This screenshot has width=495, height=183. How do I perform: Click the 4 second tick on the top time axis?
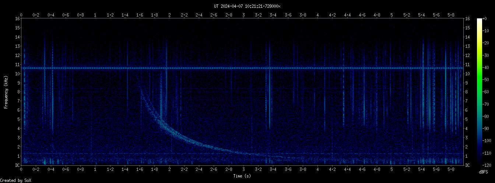pos(317,15)
